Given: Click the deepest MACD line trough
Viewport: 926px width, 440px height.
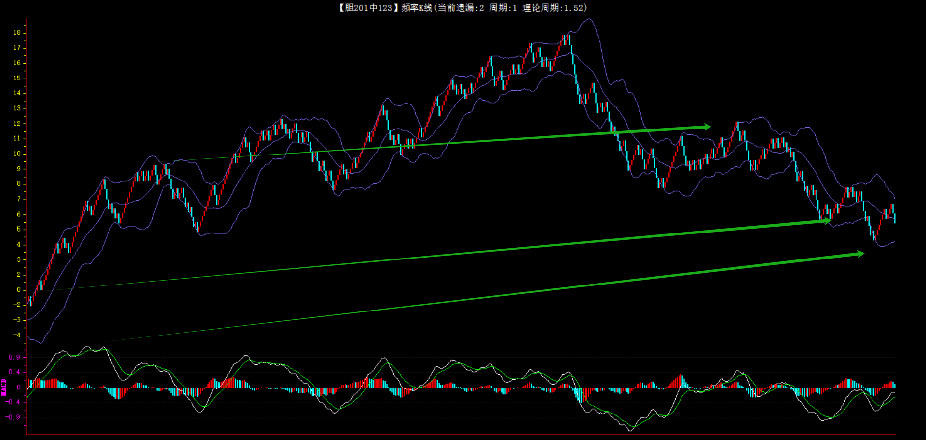Looking at the screenshot, I should [631, 430].
